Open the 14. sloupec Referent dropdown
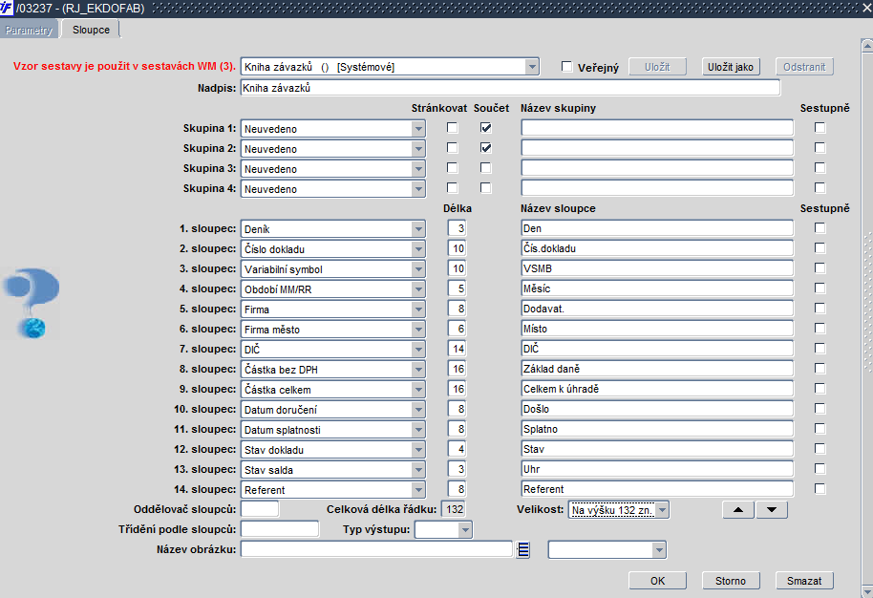This screenshot has width=873, height=598. coord(418,489)
